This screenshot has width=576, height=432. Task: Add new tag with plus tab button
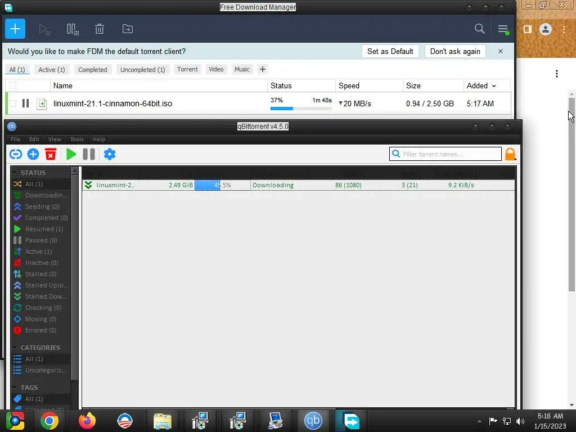(262, 69)
